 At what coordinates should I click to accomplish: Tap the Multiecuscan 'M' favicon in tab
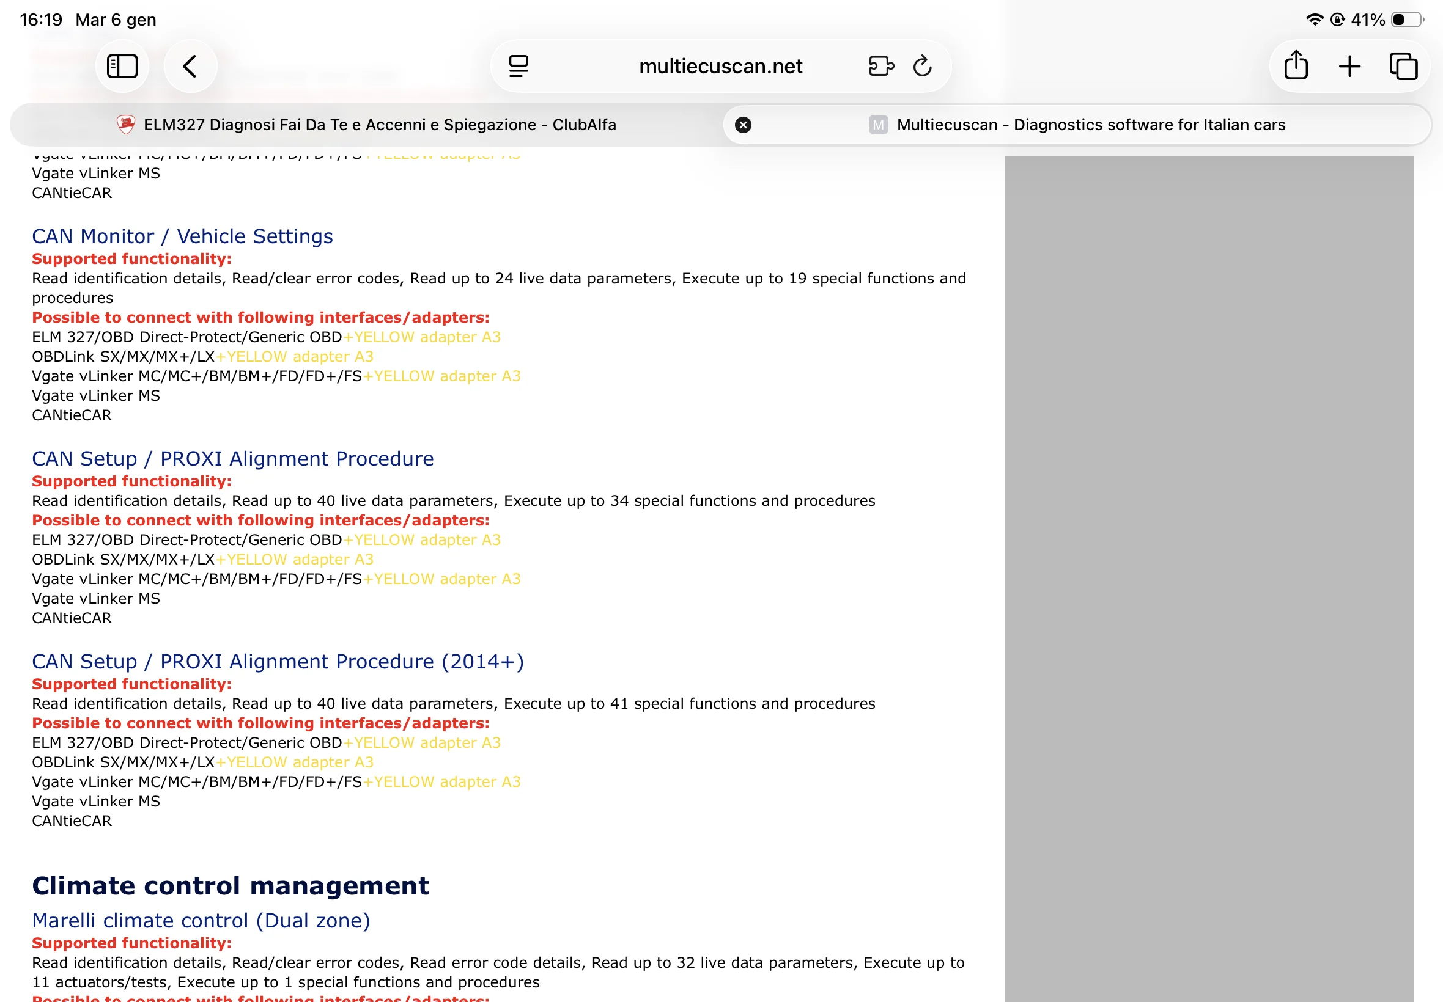(878, 125)
